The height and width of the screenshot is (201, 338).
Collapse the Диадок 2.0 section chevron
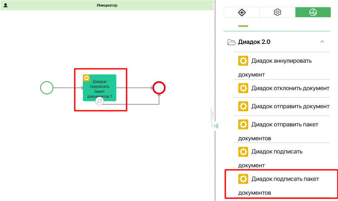point(322,42)
